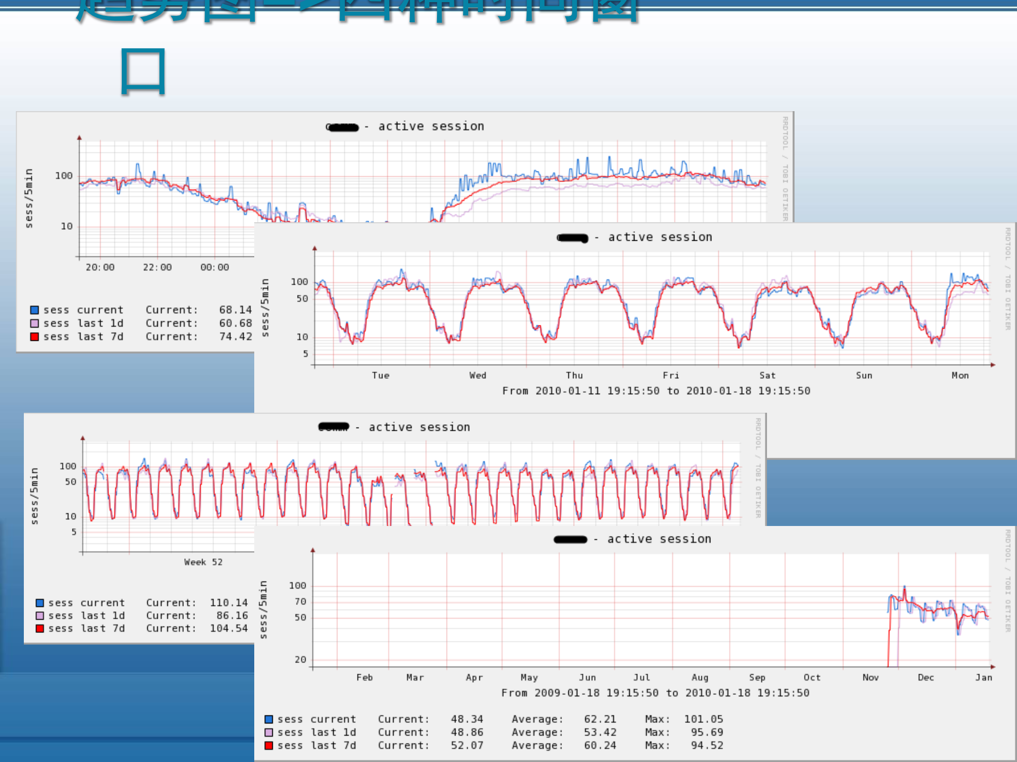Viewport: 1017px width, 762px height.
Task: Click blue 'sess current' swatch in top-left legend
Action: [x=34, y=310]
